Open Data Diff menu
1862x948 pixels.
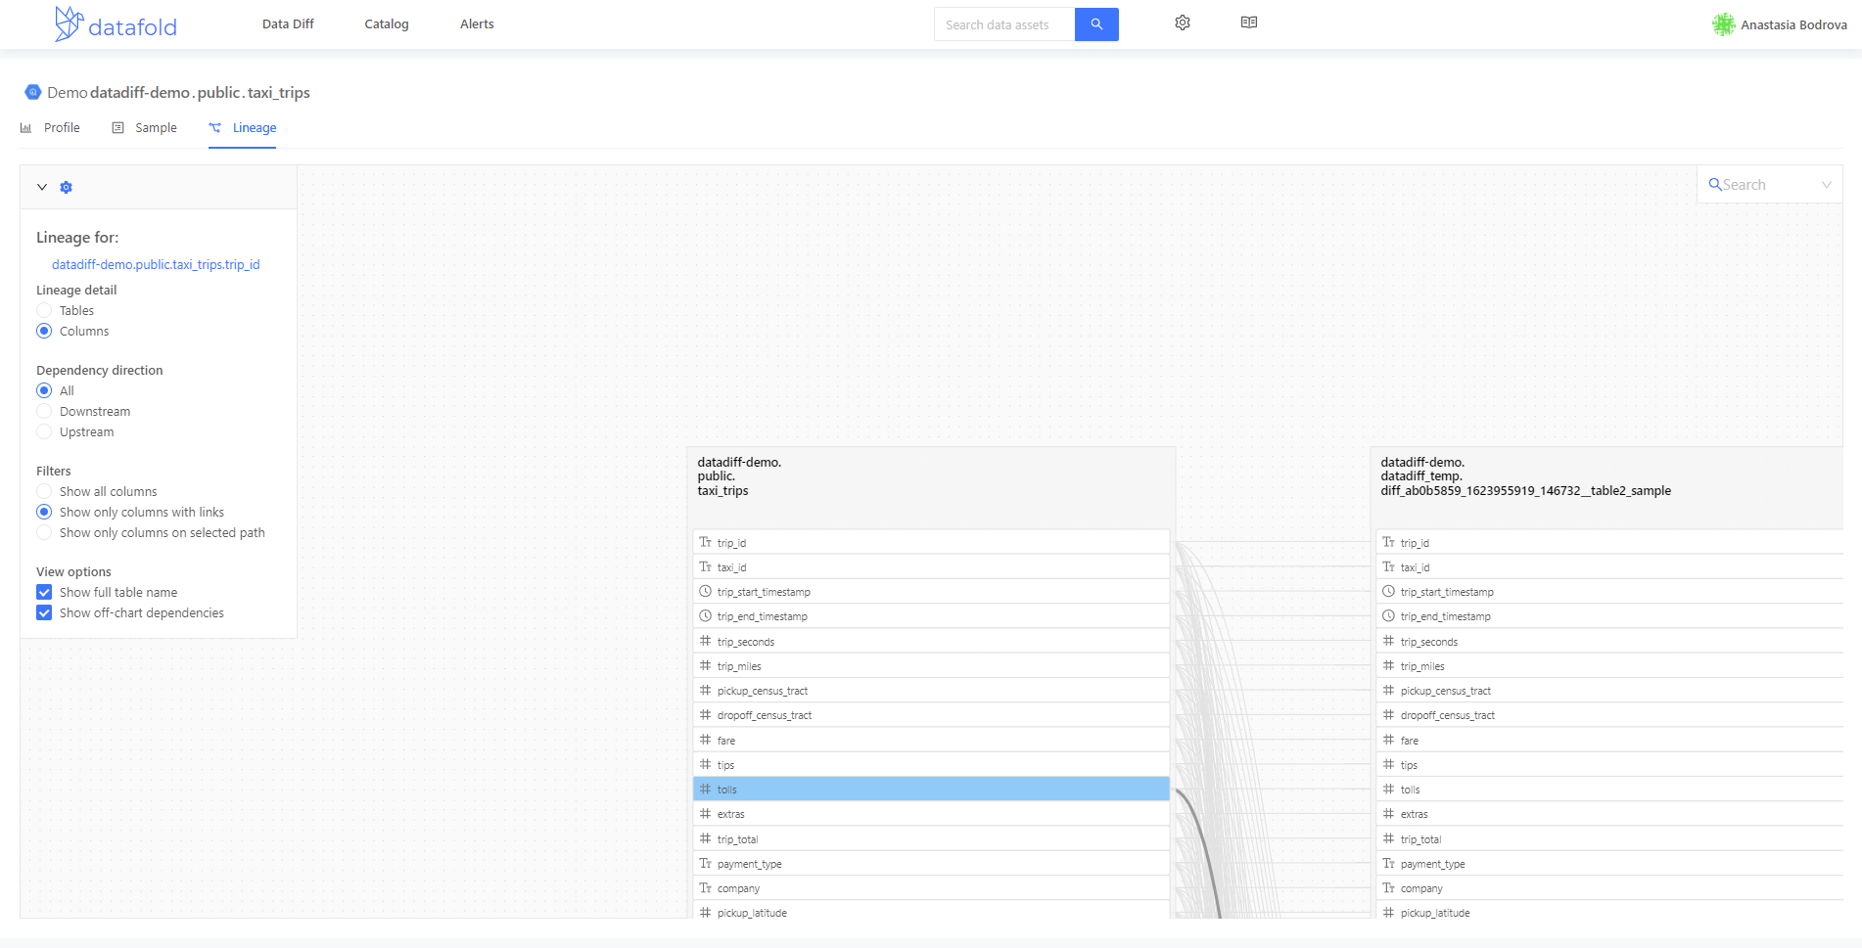tap(288, 24)
